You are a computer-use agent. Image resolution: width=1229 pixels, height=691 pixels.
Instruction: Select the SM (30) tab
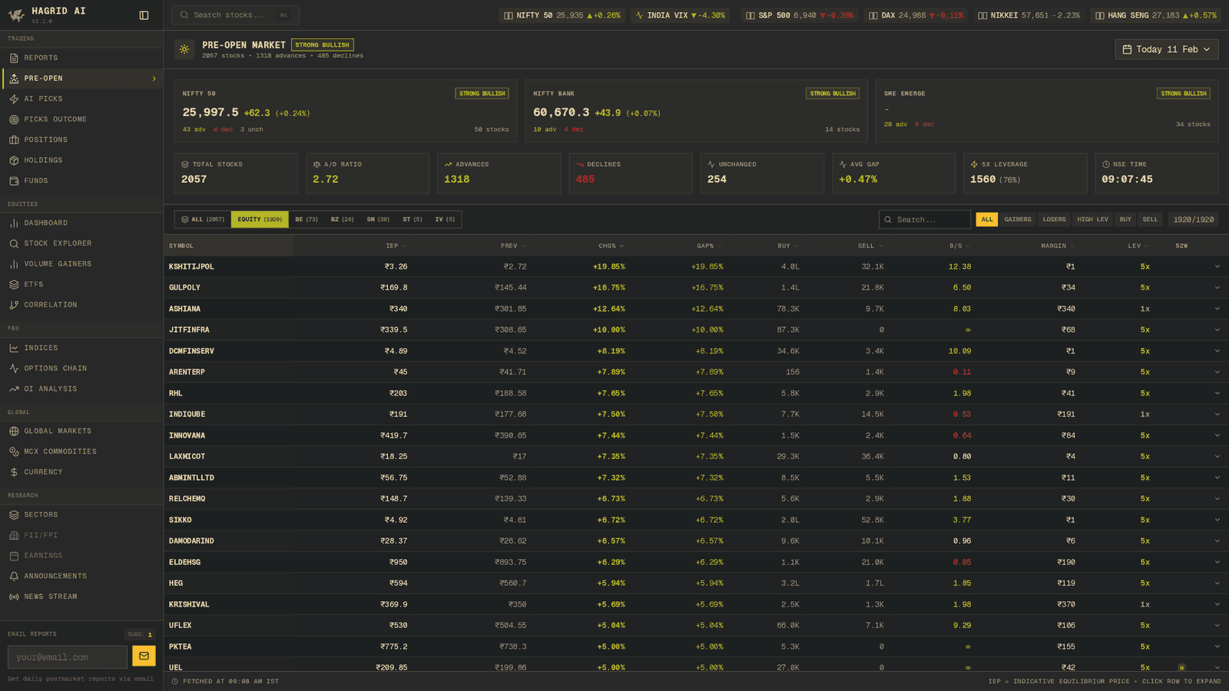click(378, 220)
